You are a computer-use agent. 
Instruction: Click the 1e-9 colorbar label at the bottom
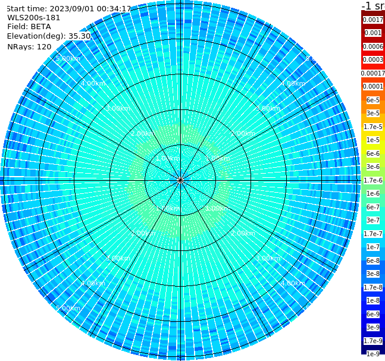pos(373,354)
